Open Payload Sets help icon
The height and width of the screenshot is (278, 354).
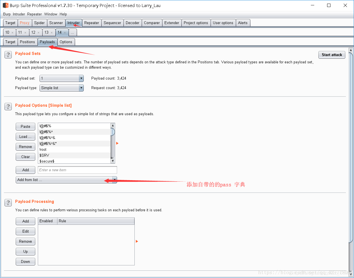(x=8, y=55)
